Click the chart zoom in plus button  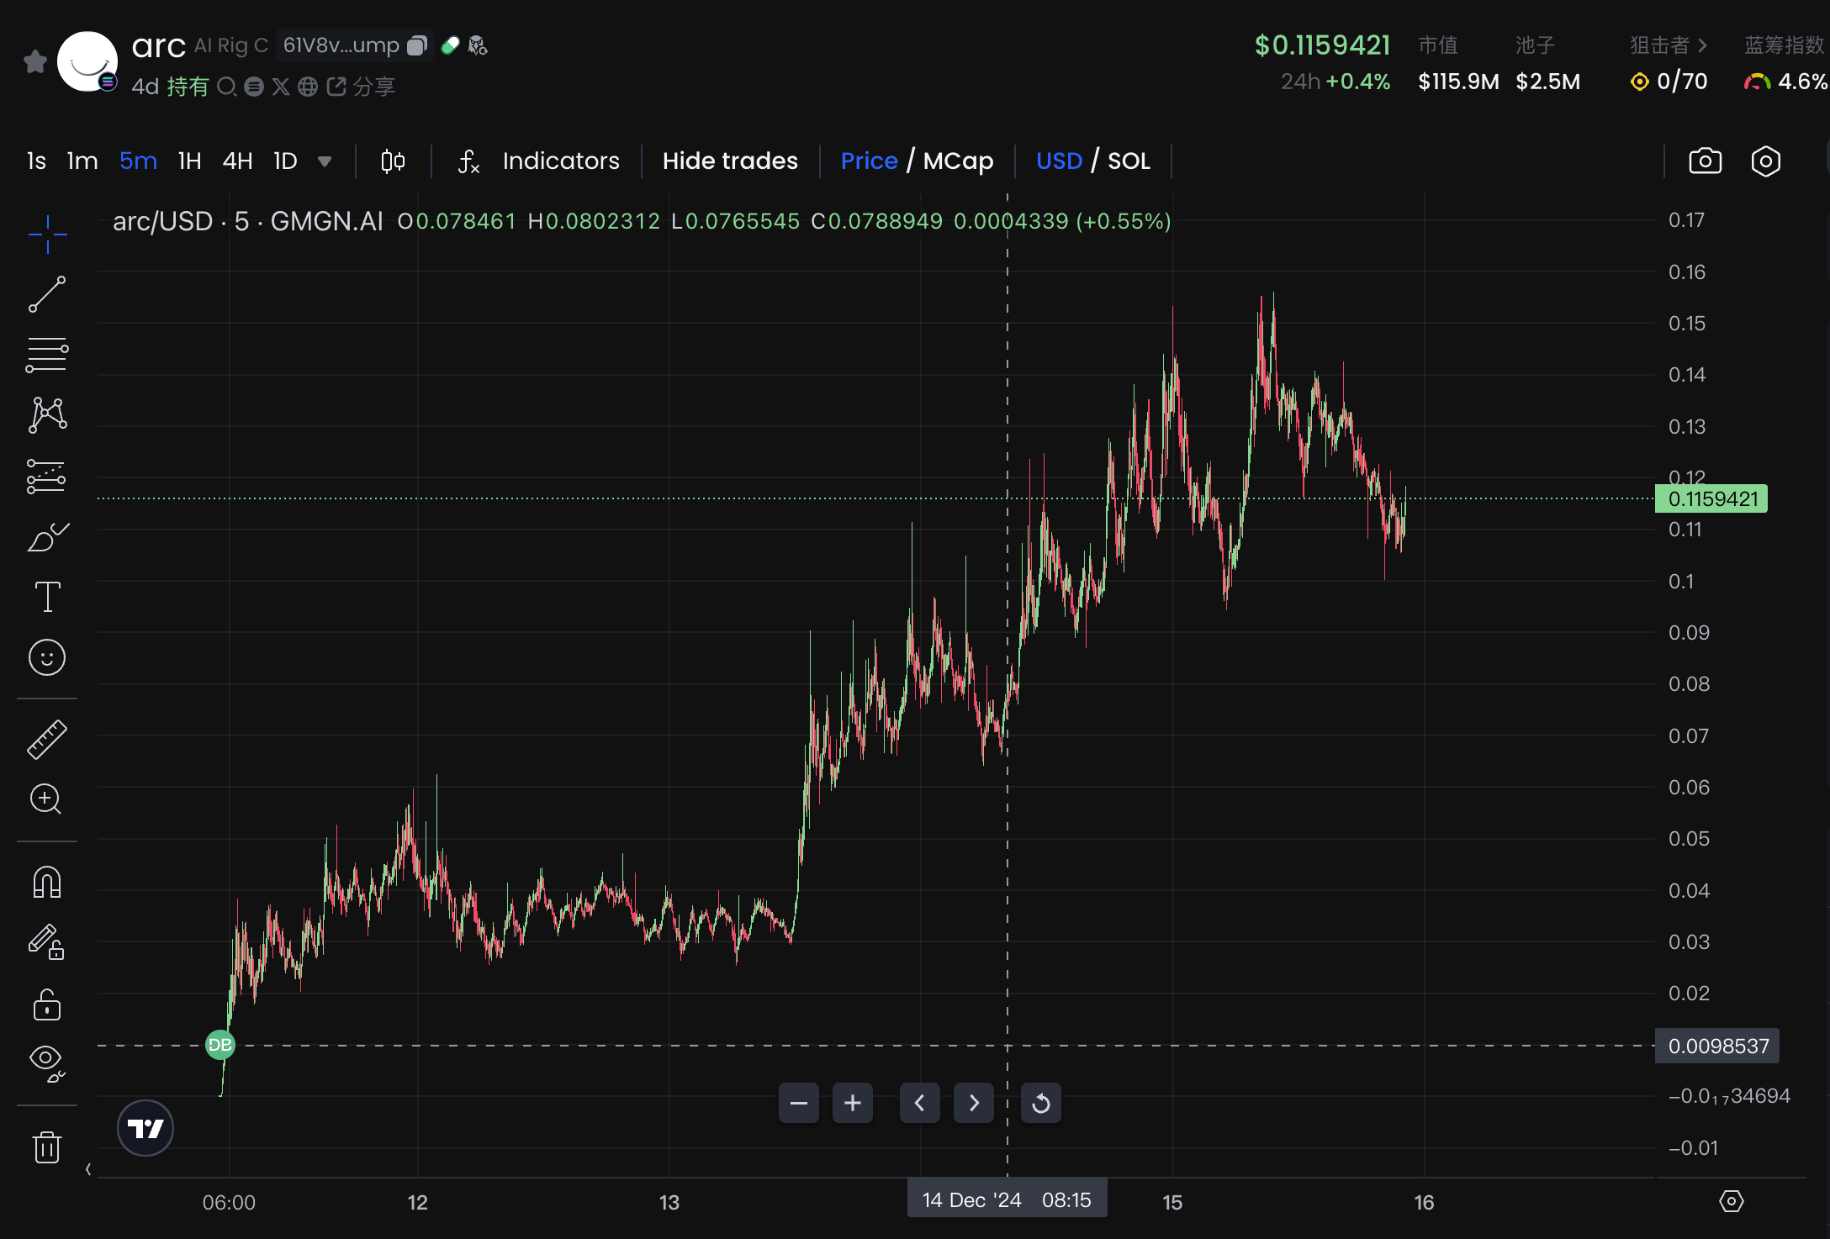(852, 1103)
